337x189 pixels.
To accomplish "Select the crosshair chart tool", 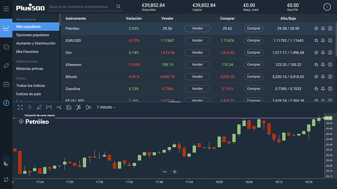I will point(30,107).
